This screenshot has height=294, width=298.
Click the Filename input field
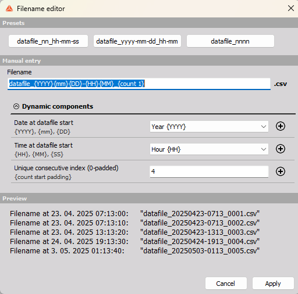139,84
